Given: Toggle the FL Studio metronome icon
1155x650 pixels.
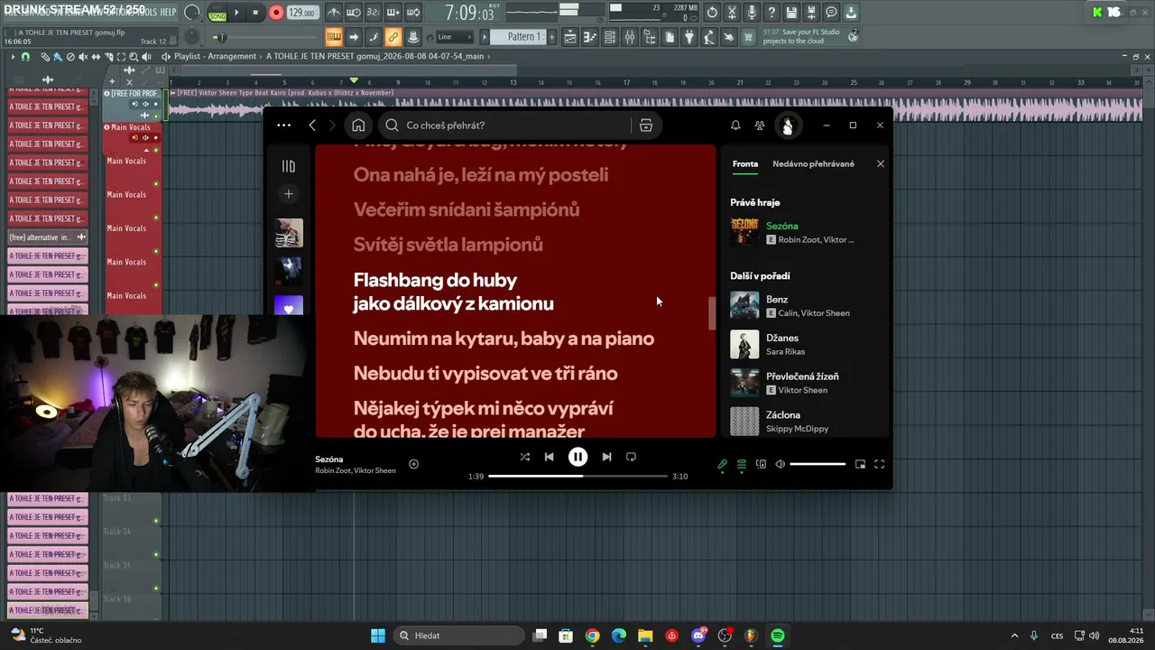Looking at the screenshot, I should pos(334,14).
